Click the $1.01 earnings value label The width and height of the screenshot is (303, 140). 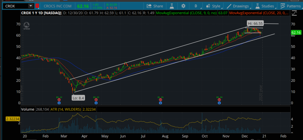[160, 97]
